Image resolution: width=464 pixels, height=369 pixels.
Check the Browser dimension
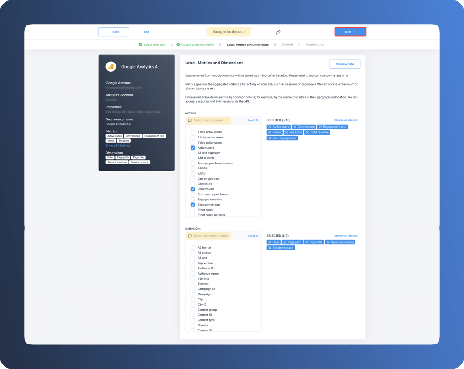(x=193, y=284)
